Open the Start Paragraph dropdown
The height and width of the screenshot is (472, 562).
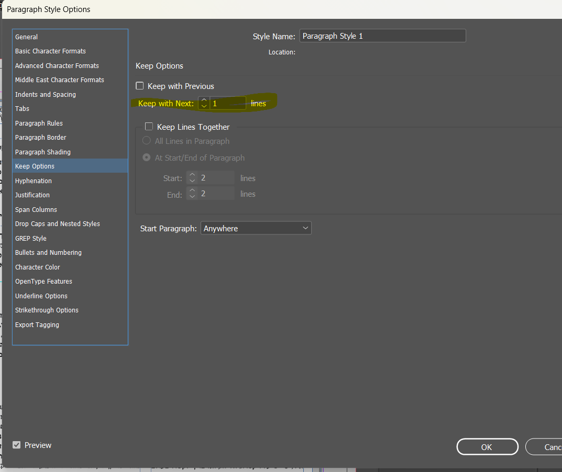click(x=256, y=228)
